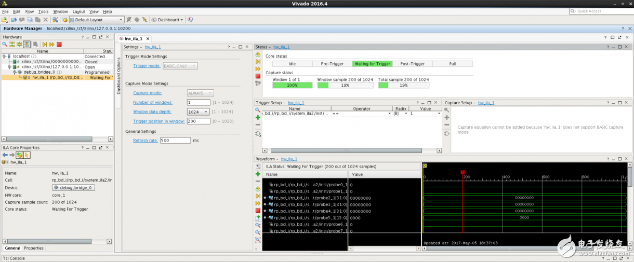The width and height of the screenshot is (634, 262).
Task: Click red Stop icon in Waveform sidebar
Action: pyautogui.click(x=258, y=211)
